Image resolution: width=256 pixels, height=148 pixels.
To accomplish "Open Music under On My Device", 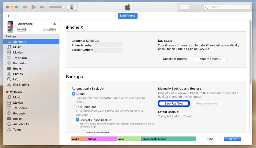I will [31, 97].
